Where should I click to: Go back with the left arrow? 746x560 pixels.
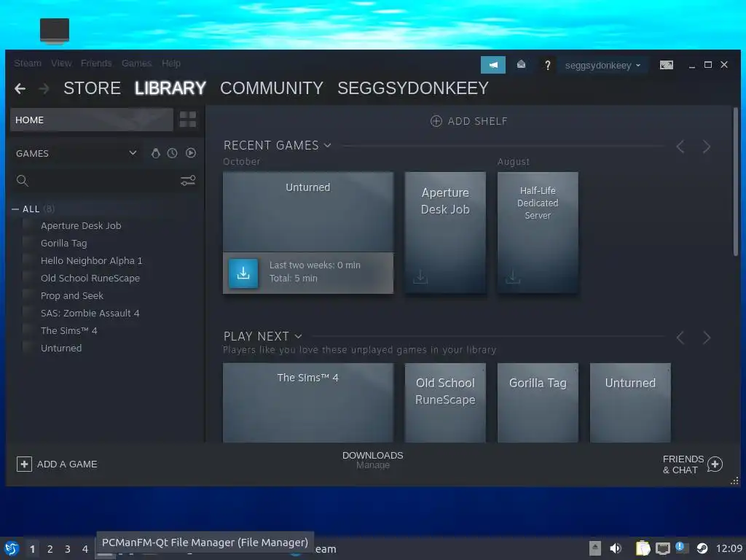tap(20, 88)
